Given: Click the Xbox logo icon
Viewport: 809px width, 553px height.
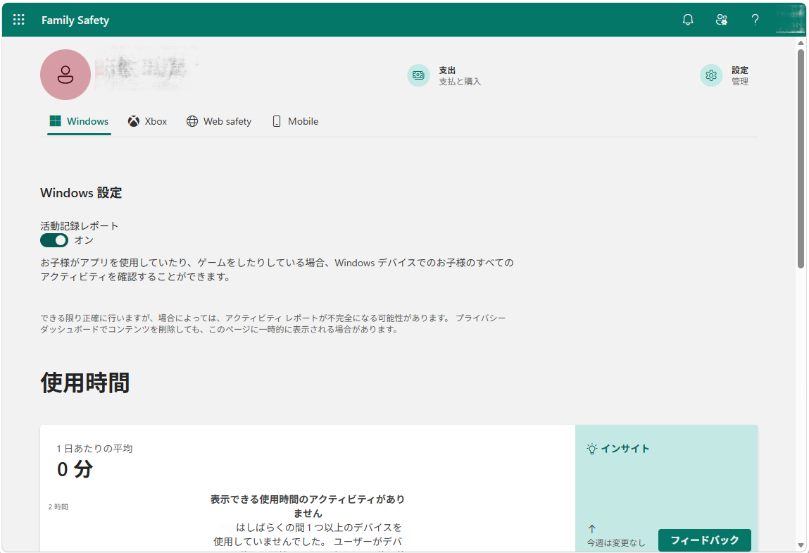Looking at the screenshot, I should coord(134,121).
